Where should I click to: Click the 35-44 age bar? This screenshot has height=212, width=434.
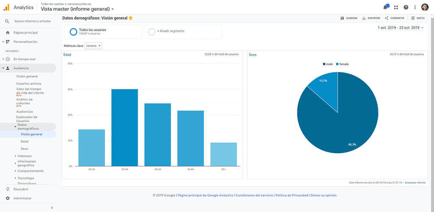coord(125,128)
